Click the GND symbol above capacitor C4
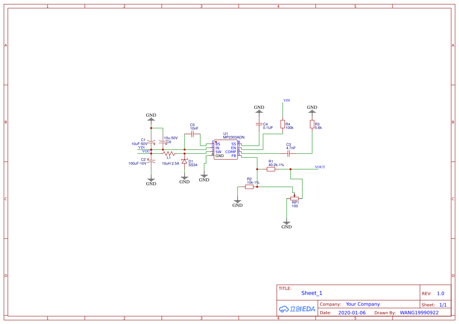This screenshot has height=324, width=459. coord(259,109)
